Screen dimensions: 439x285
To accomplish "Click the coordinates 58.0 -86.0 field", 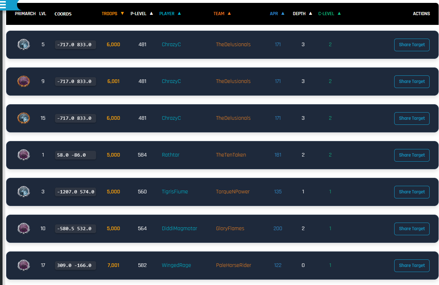I will 75,155.
